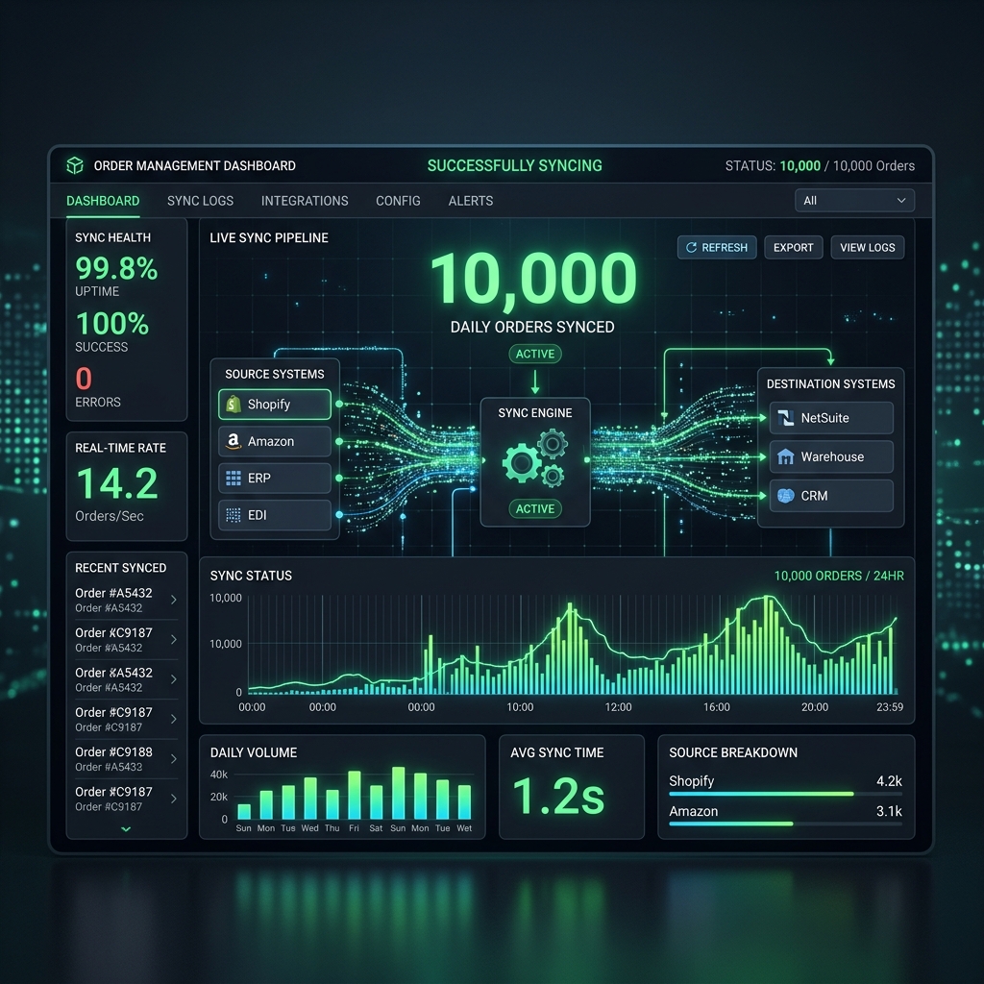Click the Fri bar in Daily Volume
Viewport: 984px width, 984px height.
(x=354, y=795)
